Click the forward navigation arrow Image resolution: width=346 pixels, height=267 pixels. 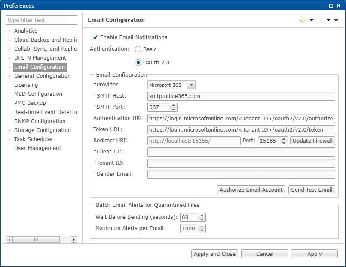(x=320, y=20)
